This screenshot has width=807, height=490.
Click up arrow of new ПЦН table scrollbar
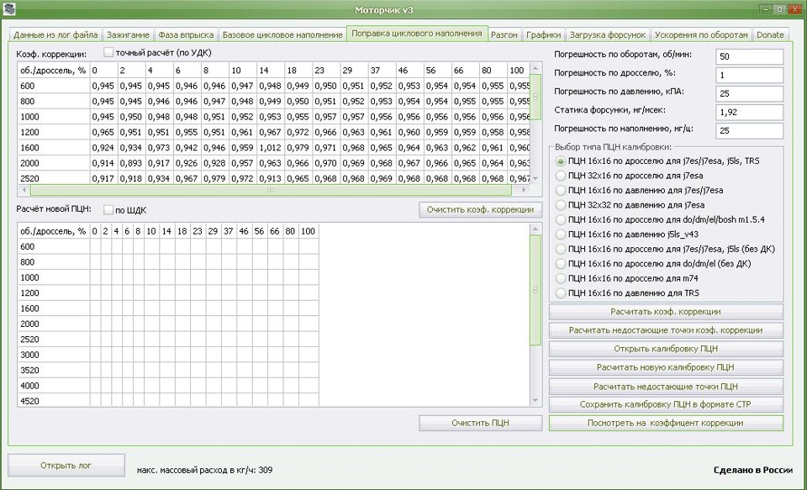(535, 229)
